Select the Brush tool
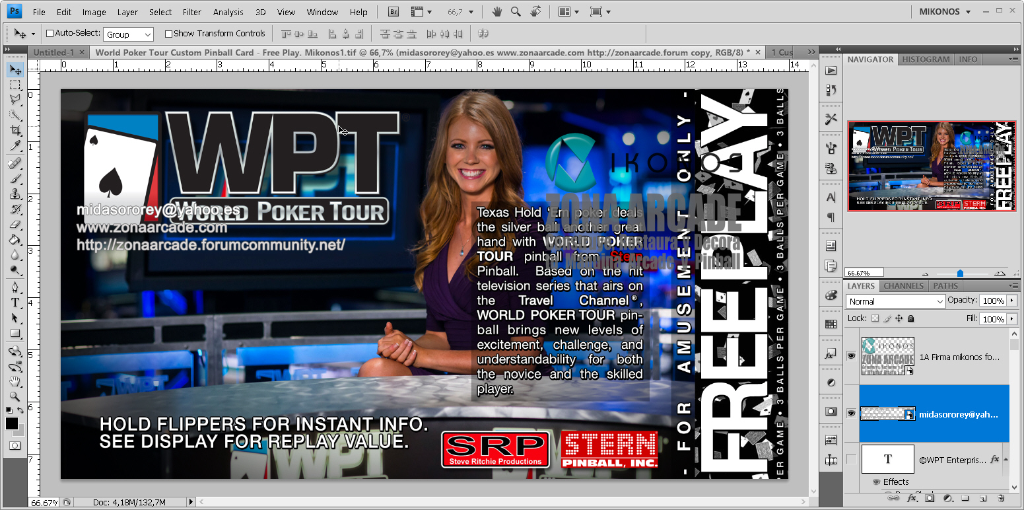The height and width of the screenshot is (510, 1024). (15, 179)
